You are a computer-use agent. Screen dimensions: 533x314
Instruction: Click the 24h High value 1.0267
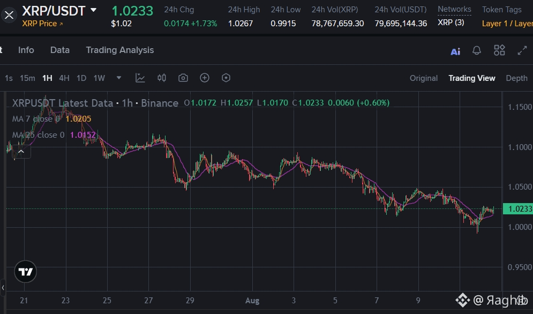pos(241,24)
